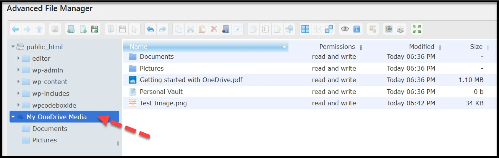Image resolution: width=499 pixels, height=158 pixels.
Task: Sort by the Size column header
Action: tap(476, 47)
